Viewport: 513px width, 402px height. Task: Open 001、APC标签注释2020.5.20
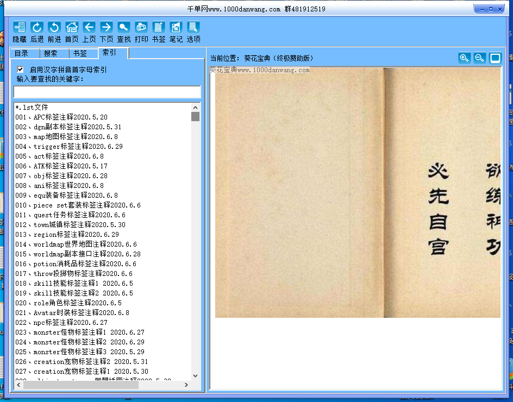click(x=61, y=117)
